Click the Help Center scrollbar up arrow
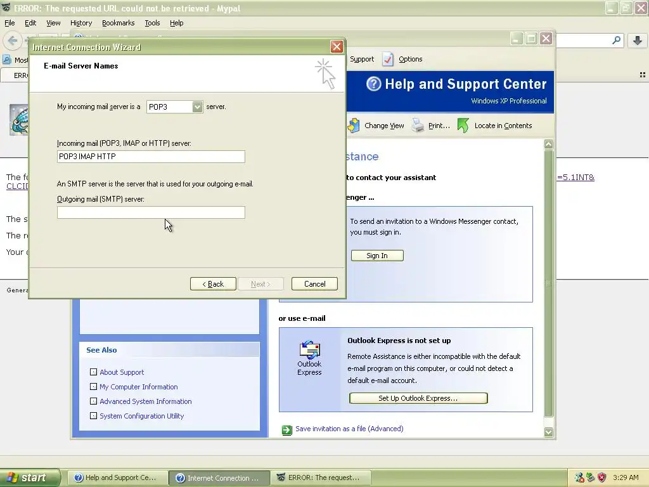Image resolution: width=649 pixels, height=487 pixels. pos(548,144)
